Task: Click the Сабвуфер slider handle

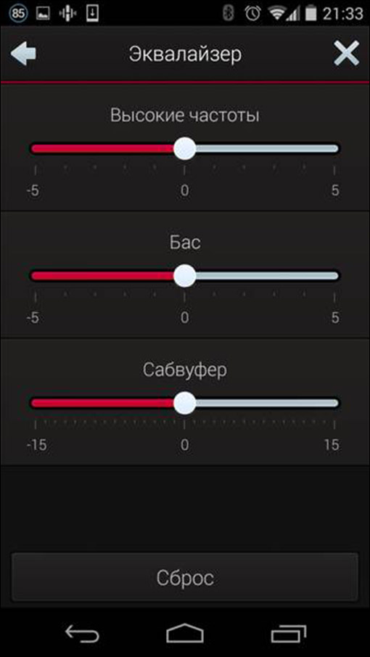Action: pyautogui.click(x=184, y=403)
